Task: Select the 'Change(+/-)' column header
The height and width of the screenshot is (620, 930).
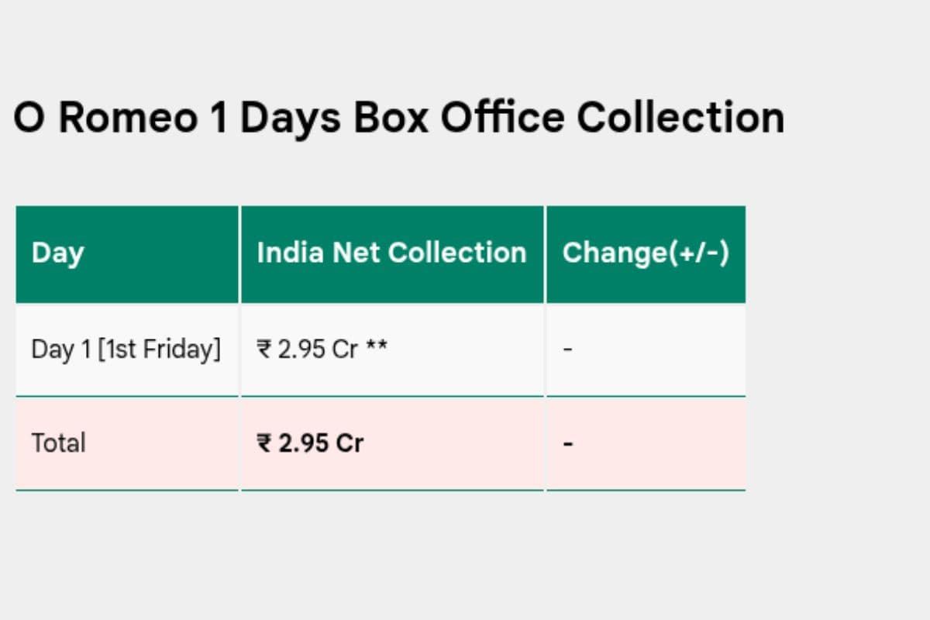Action: [x=646, y=253]
